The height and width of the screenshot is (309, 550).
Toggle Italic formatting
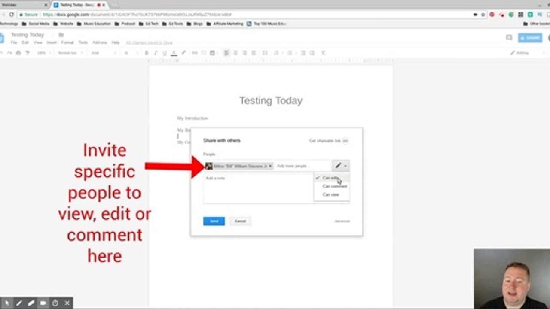point(155,53)
